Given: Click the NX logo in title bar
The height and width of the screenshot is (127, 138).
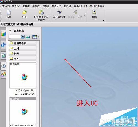Looking at the screenshot, I should point(2,1).
